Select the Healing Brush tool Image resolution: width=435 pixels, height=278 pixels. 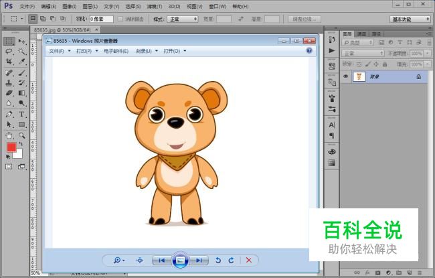pos(9,73)
